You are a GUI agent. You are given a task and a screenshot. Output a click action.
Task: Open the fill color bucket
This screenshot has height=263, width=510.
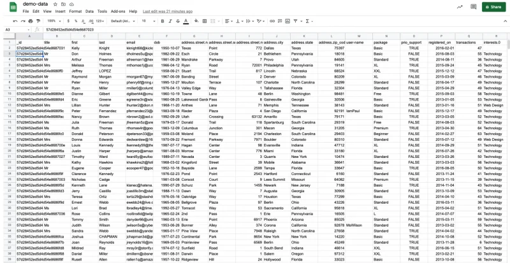[x=196, y=21]
